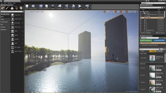Open the Content browser icon
Image resolution: width=166 pixels, height=93 pixels.
tap(41, 7)
